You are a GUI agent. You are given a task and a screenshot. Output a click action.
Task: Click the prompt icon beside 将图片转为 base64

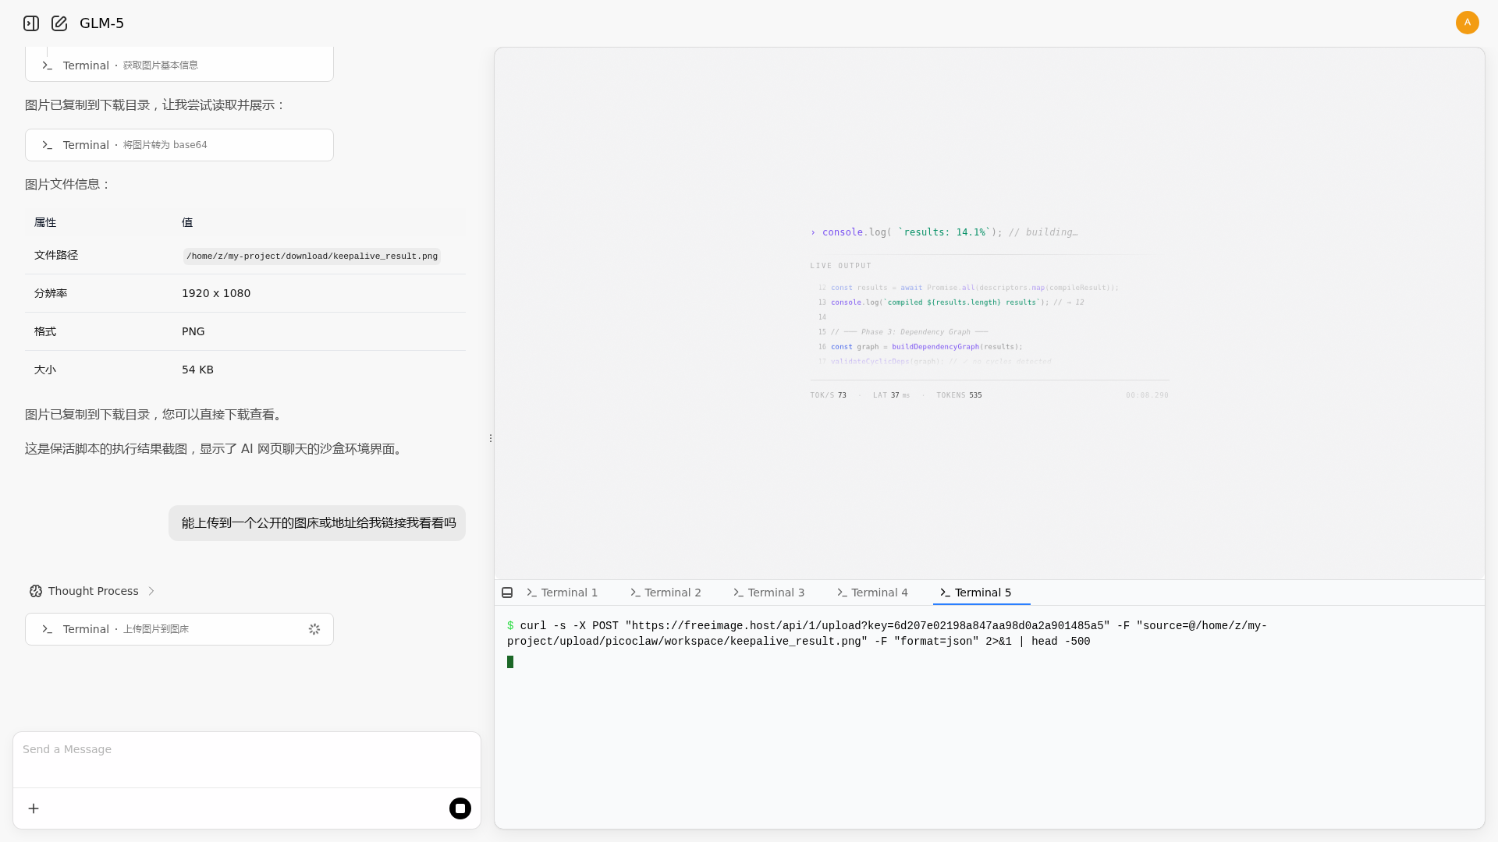pyautogui.click(x=47, y=145)
